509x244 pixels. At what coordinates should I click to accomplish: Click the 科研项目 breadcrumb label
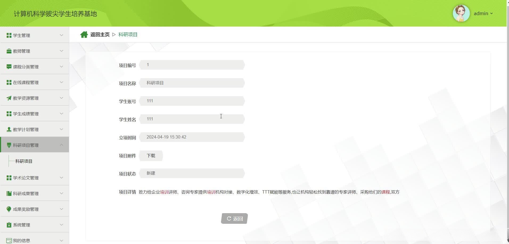pyautogui.click(x=128, y=34)
